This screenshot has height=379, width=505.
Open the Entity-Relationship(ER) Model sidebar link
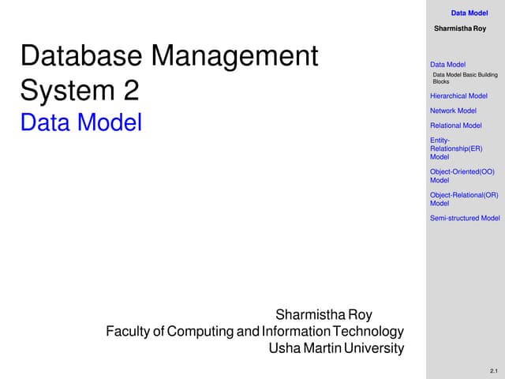456,148
